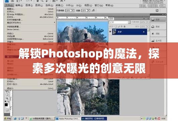The height and width of the screenshot is (121, 178).
Task: Switch to Adobe Photoshop CS4 taskbar button
Action: click(68, 119)
